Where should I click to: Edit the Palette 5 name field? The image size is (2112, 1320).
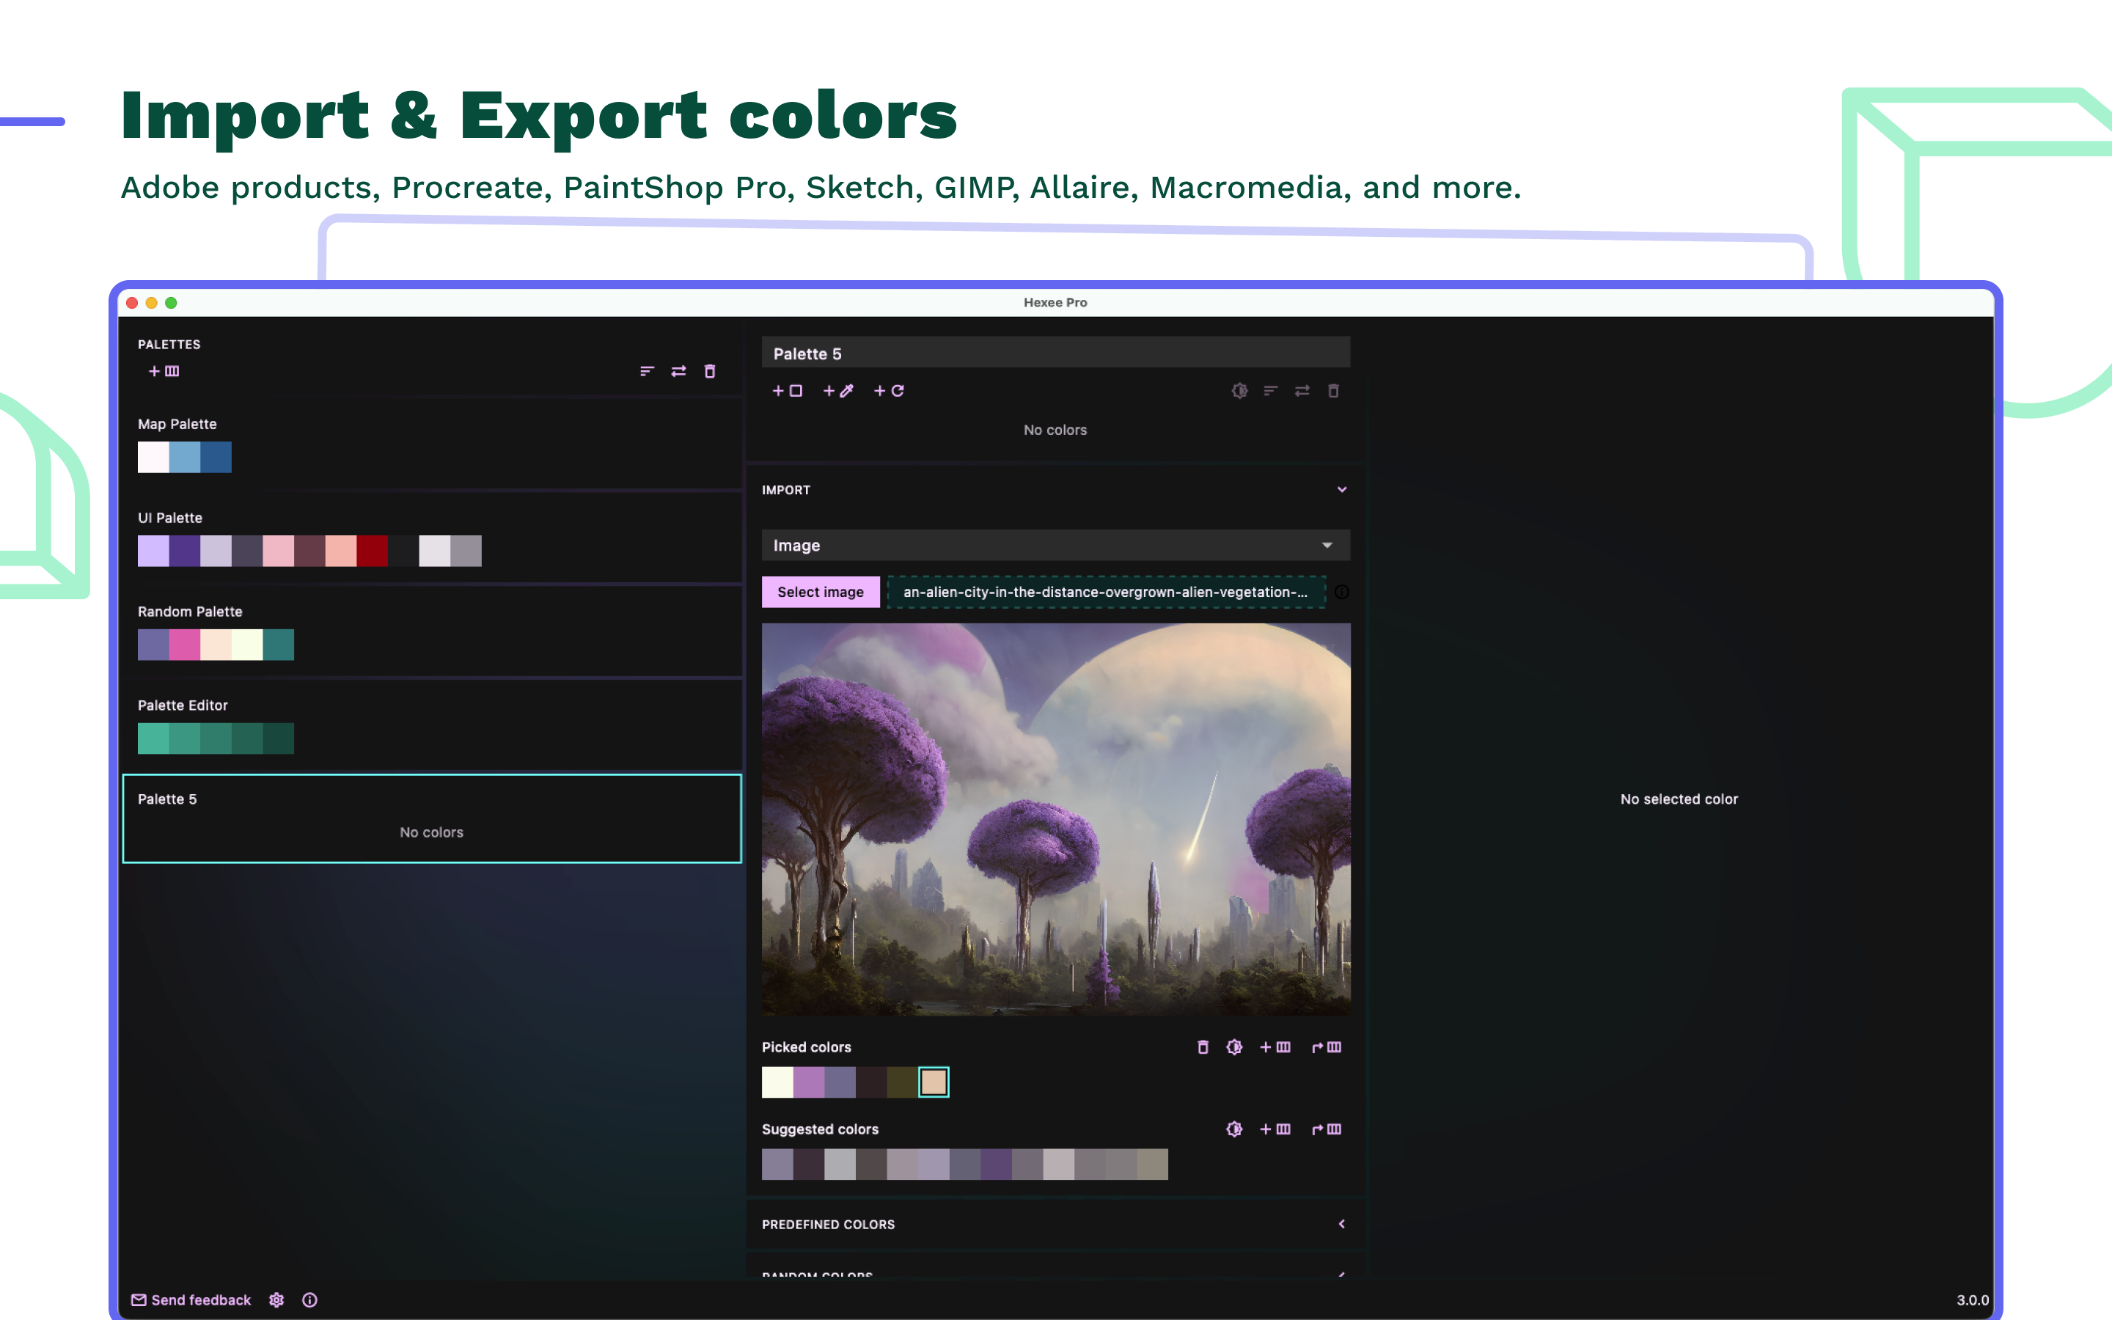pyautogui.click(x=1056, y=353)
